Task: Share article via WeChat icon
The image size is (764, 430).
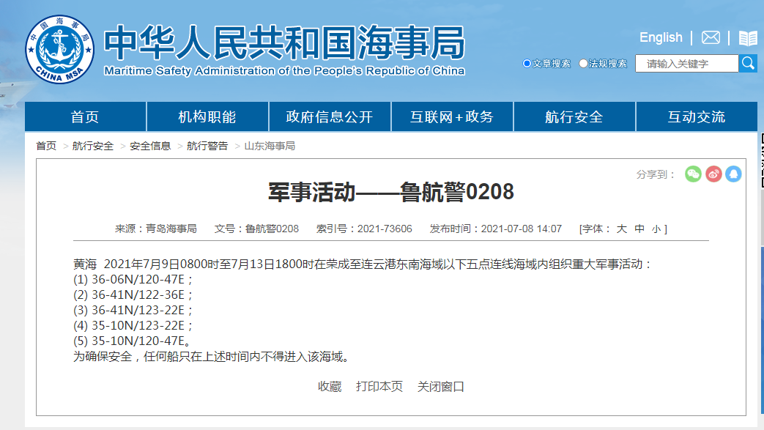Action: pos(693,174)
